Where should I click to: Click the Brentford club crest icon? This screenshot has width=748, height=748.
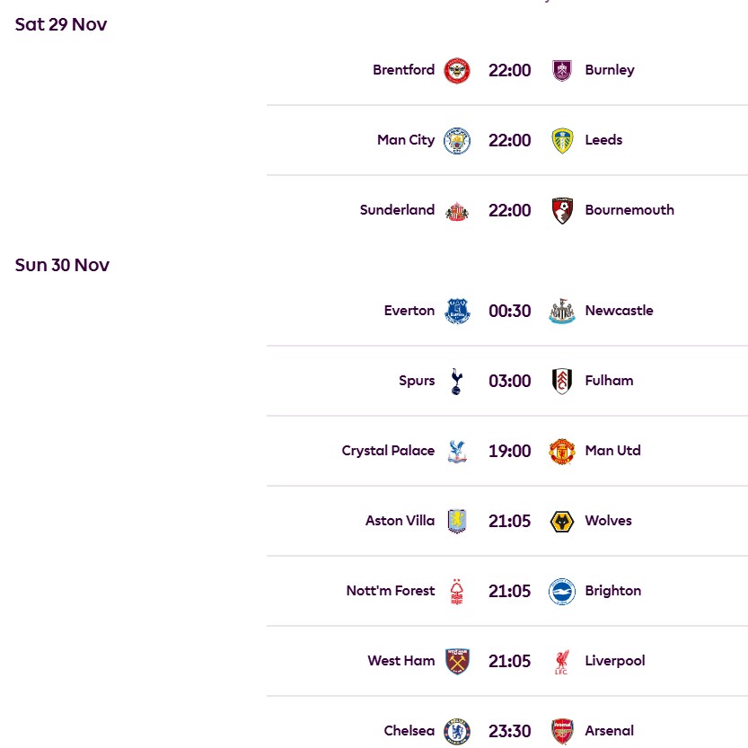457,70
